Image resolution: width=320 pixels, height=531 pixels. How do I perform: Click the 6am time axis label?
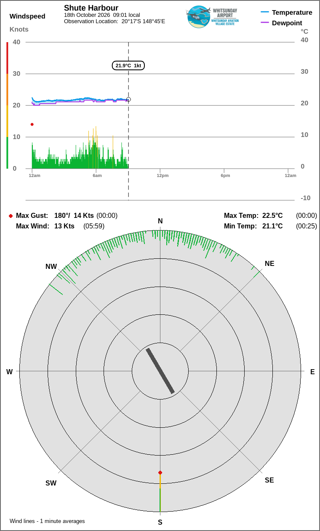coord(97,175)
